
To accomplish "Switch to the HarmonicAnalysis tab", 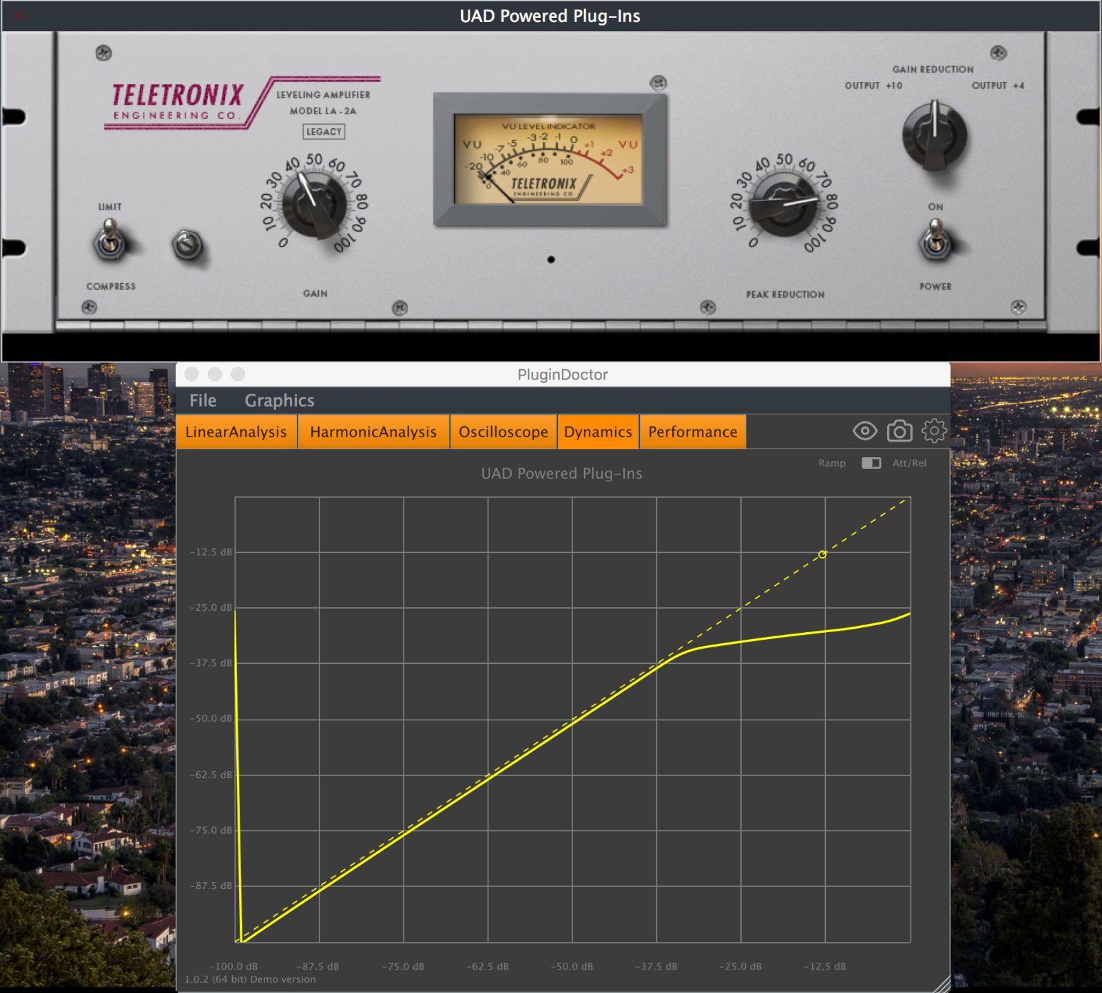I will pos(373,432).
